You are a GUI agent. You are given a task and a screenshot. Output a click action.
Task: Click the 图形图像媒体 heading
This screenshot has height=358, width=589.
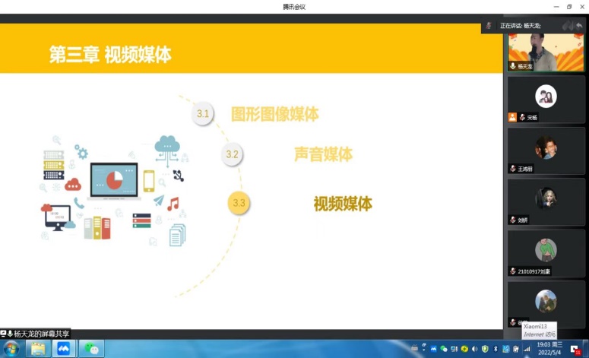(x=274, y=114)
